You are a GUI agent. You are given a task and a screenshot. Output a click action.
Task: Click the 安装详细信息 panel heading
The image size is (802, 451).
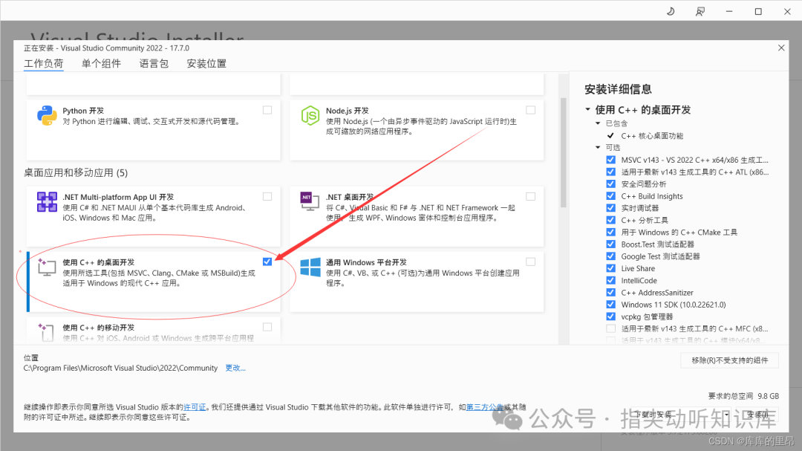(x=618, y=90)
